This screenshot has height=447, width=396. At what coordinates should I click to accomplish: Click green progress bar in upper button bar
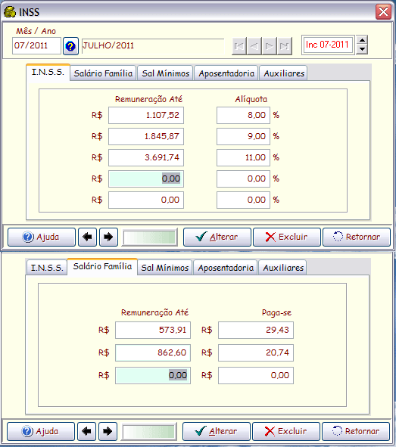[150, 237]
